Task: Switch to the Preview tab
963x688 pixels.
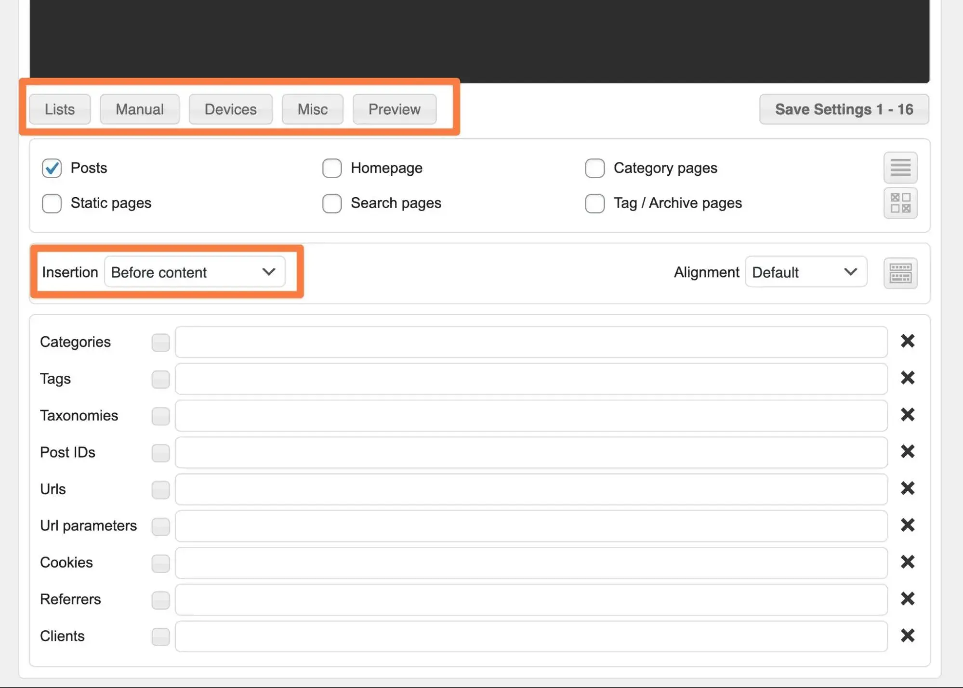Action: 394,109
